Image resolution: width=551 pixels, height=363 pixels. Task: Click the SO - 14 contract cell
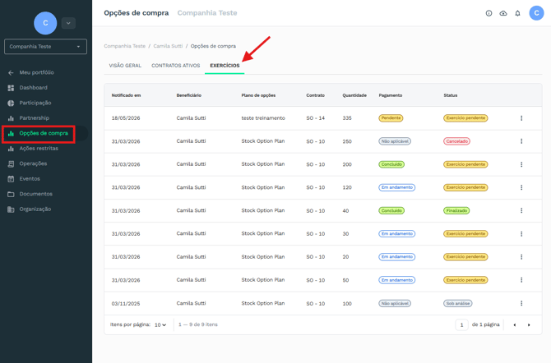[x=315, y=118]
